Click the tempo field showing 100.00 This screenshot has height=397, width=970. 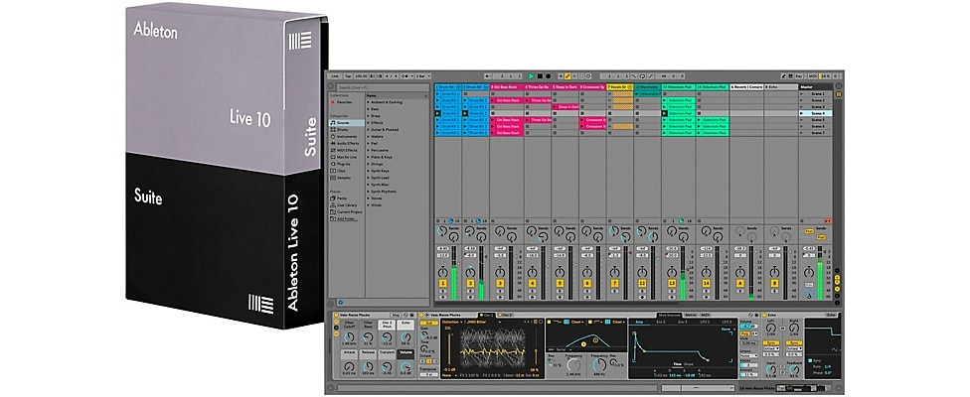(x=361, y=76)
